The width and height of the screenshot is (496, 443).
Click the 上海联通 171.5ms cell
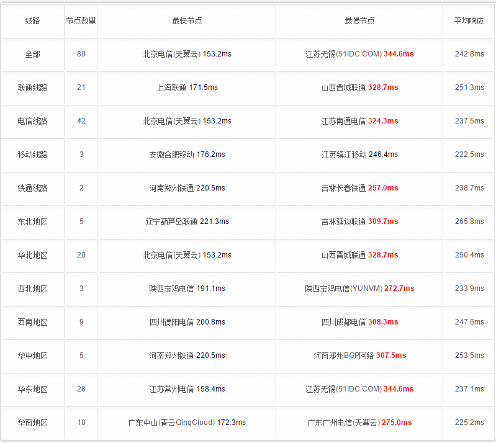[187, 87]
